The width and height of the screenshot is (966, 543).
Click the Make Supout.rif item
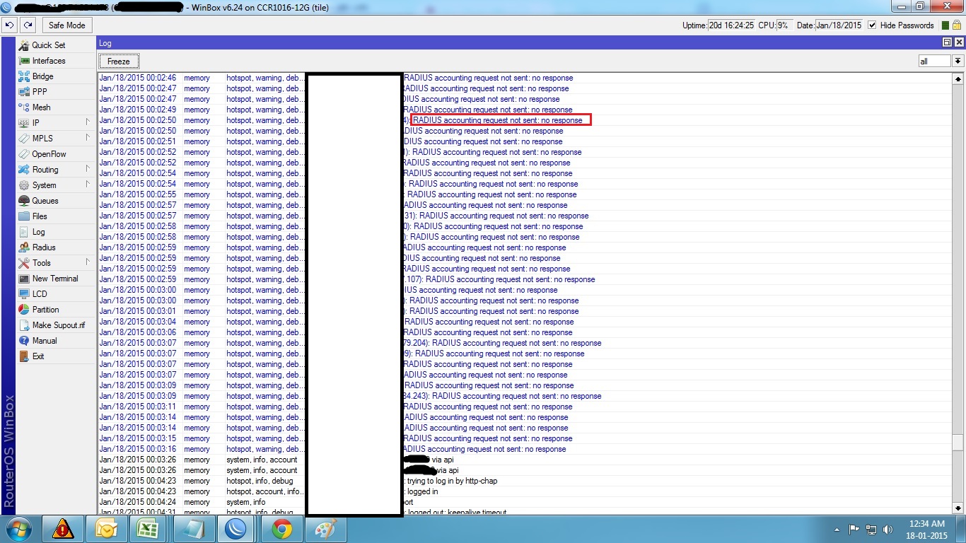pos(59,325)
